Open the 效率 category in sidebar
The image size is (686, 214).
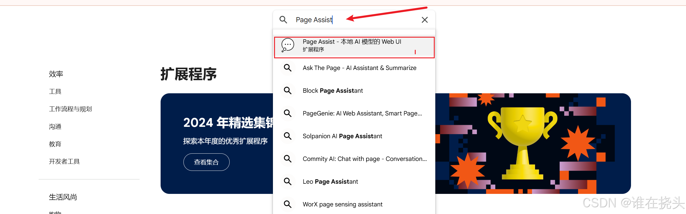[x=56, y=74]
